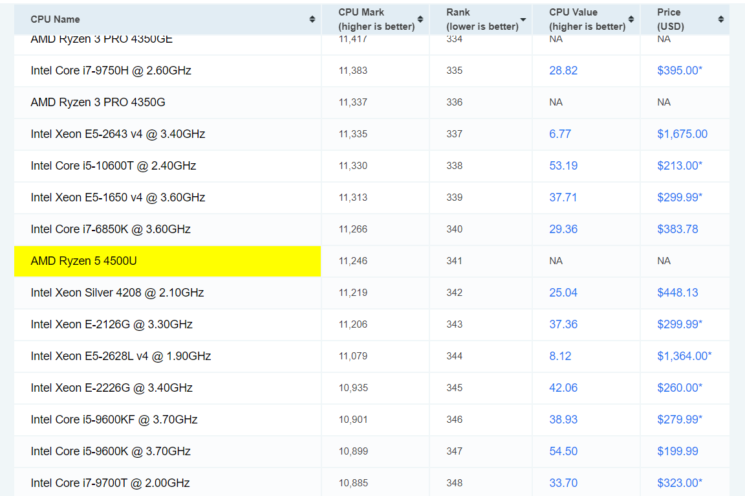745x496 pixels.
Task: Click price $199.99 for i5-9600K
Action: click(678, 451)
